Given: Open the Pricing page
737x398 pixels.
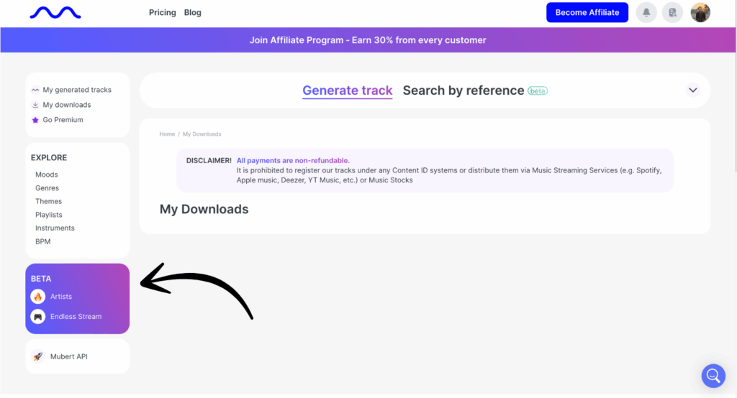Looking at the screenshot, I should 162,13.
